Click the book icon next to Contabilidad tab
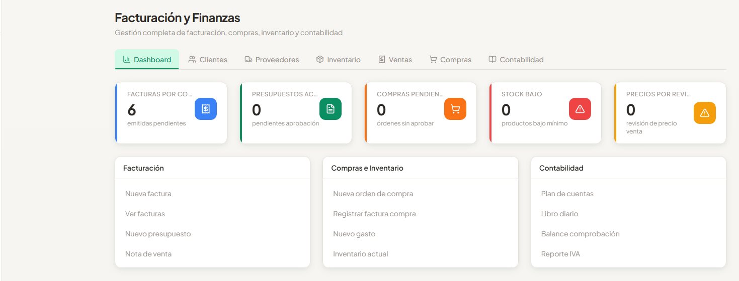This screenshot has height=281, width=739. (492, 59)
